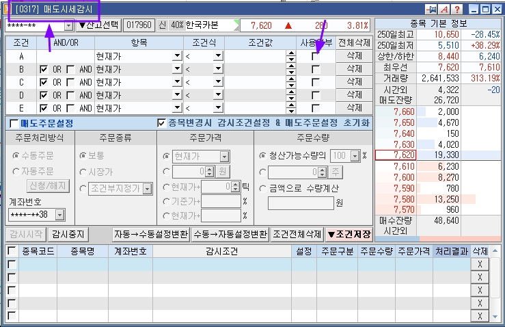This screenshot has width=505, height=327.
Task: Toggle the 매도주문설정 checkbox
Action: coord(14,124)
